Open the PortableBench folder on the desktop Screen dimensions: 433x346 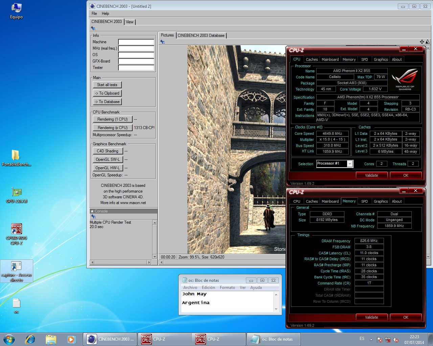click(x=16, y=158)
